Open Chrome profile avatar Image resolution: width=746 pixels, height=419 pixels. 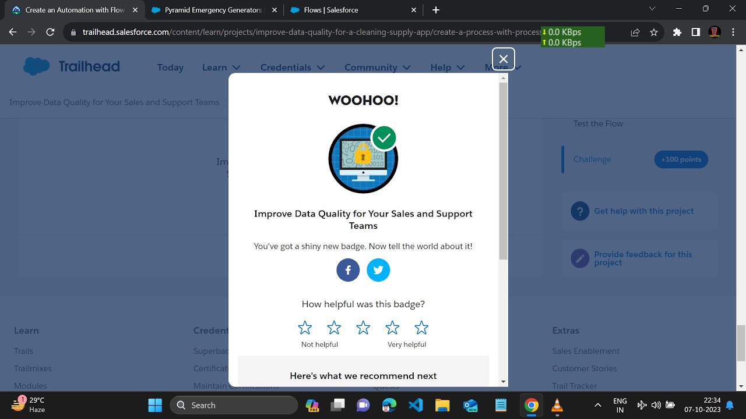(x=715, y=33)
